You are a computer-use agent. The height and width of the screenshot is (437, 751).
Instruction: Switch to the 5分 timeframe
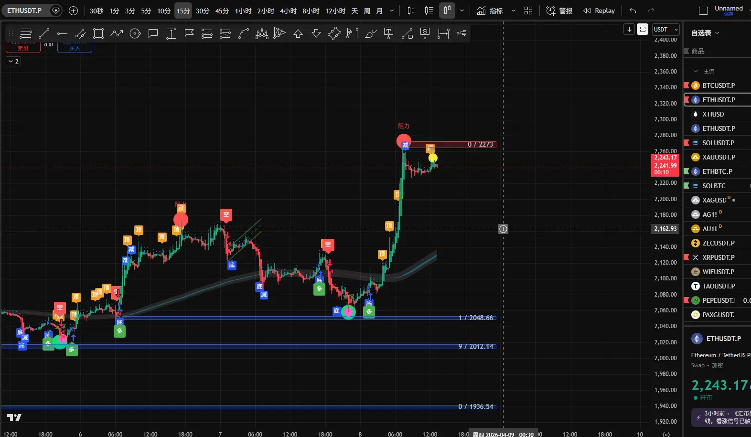point(146,11)
